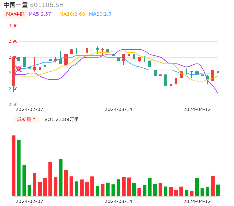
Task: Click the tall green second volume bar
Action: point(19,168)
